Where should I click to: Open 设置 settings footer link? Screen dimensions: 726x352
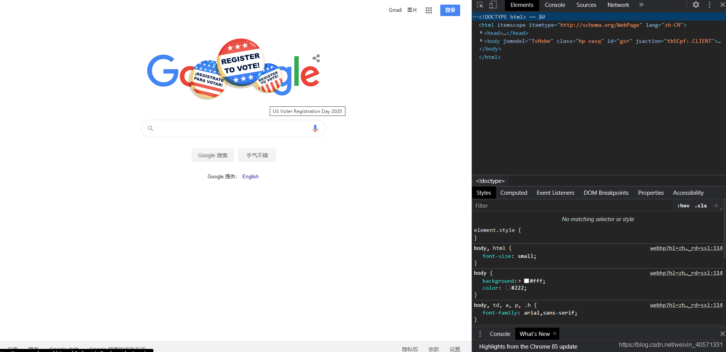[455, 349]
